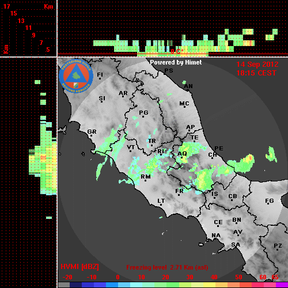Click the Protezione Civile Regione Abruzzo logo
288x288 pixels.
[76, 76]
